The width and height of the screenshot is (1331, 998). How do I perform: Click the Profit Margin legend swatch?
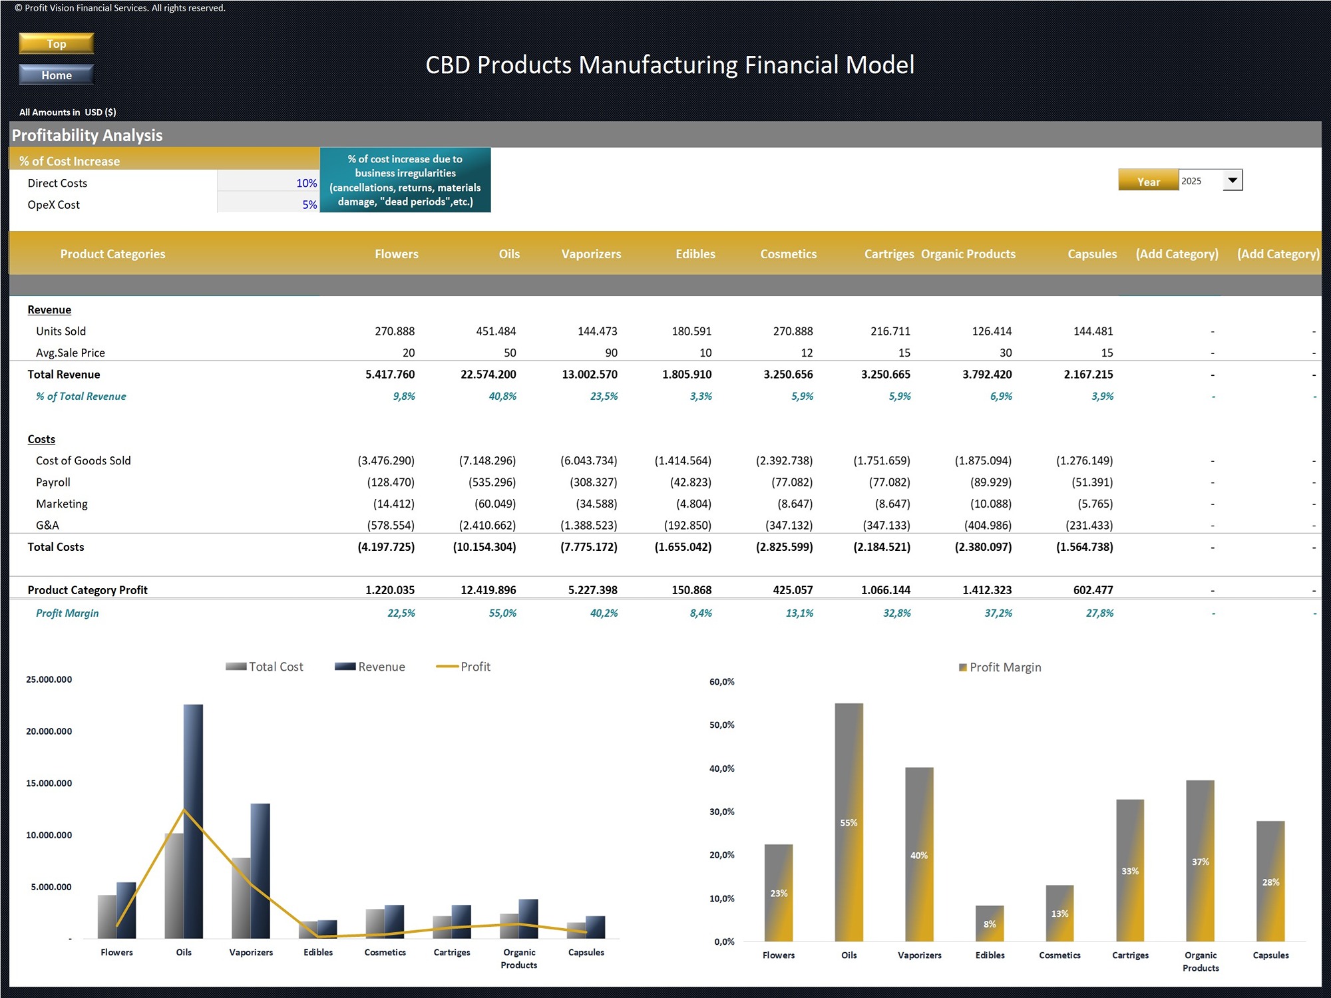(962, 667)
